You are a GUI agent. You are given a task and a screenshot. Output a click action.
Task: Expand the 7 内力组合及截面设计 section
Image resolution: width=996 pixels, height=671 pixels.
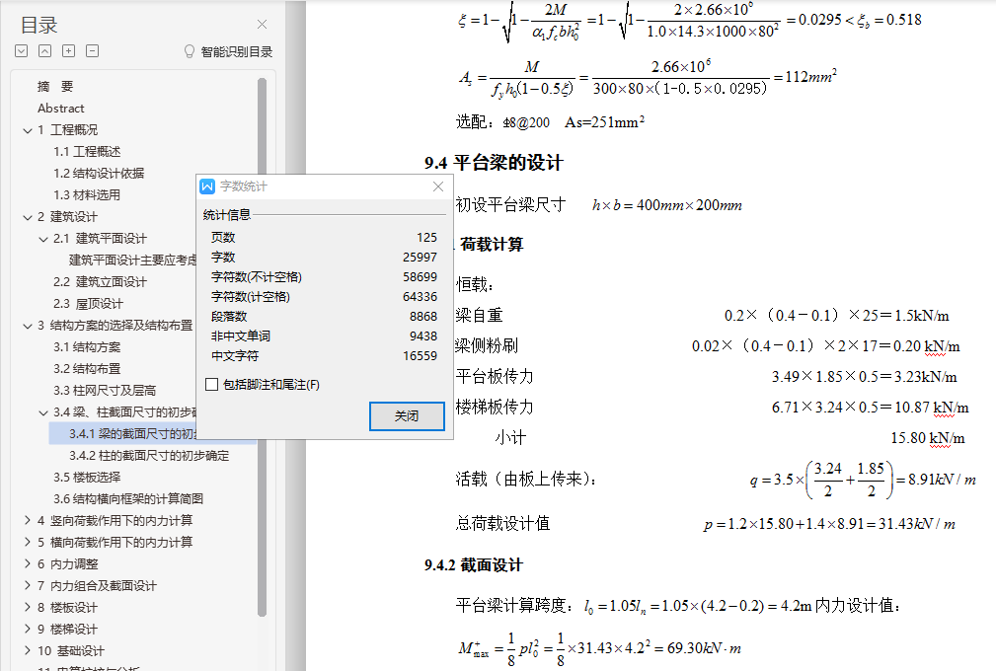(28, 585)
